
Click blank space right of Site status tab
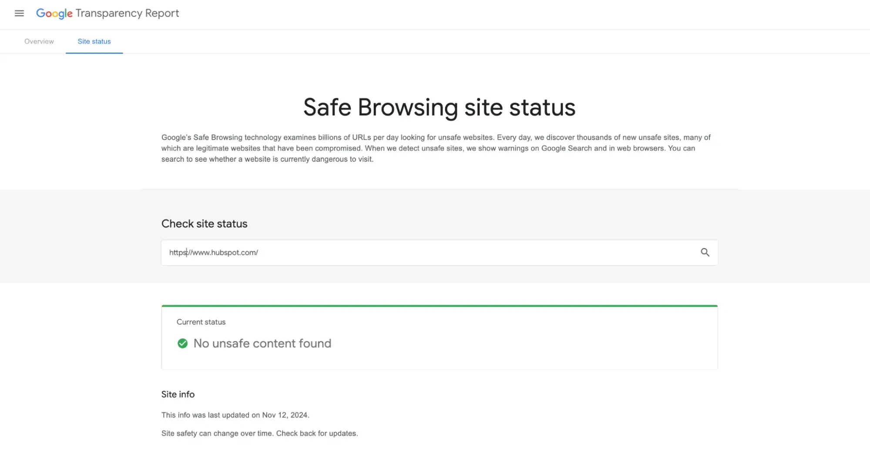435,42
